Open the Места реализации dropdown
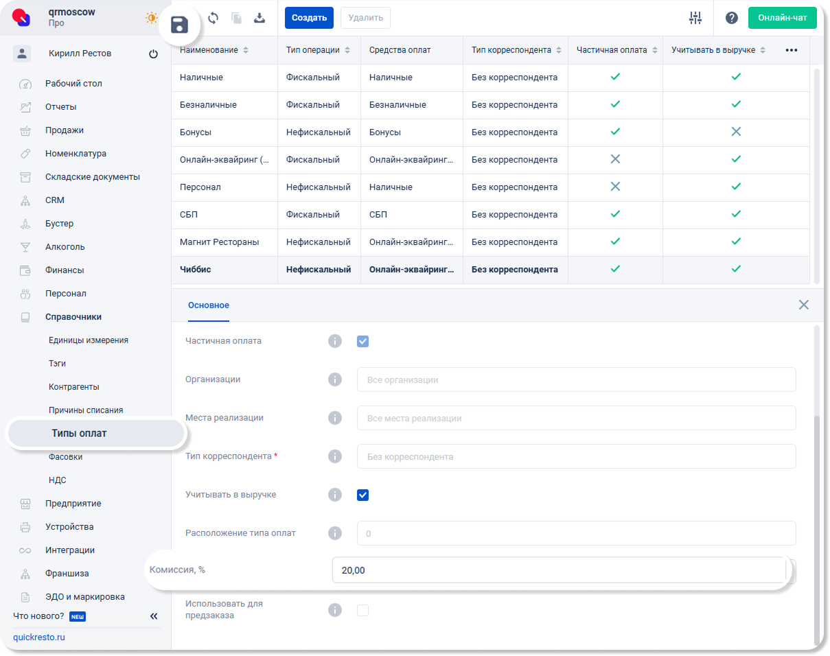 [x=576, y=418]
